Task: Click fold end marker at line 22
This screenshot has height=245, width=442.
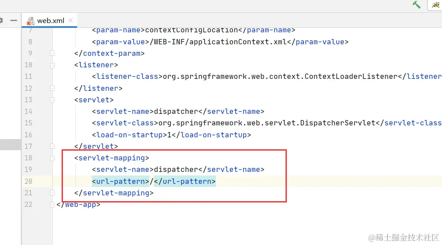Action: click(x=52, y=204)
